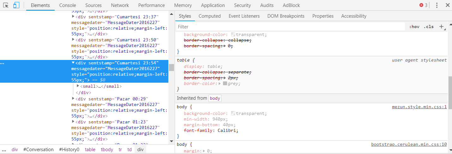This screenshot has height=154, width=452.
Task: Switch to the Console tab
Action: tap(68, 5)
